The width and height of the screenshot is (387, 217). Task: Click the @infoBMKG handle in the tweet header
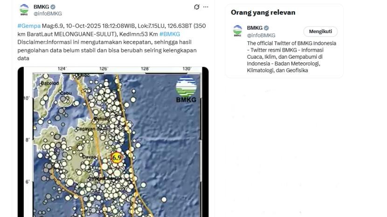(47, 14)
